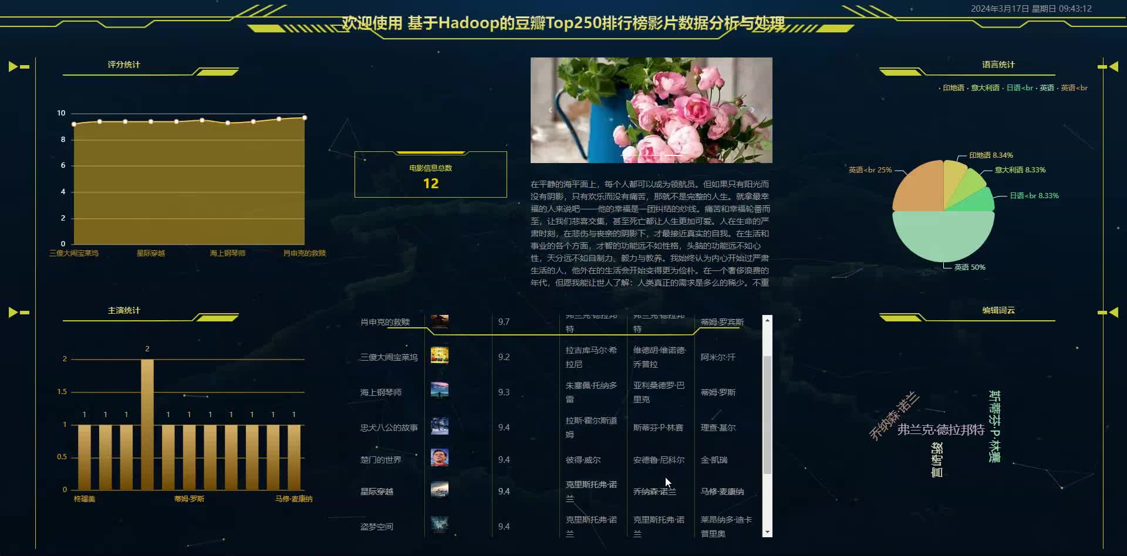1127x556 pixels.
Task: Click the 三傻大闹宝莱坞 poster thumbnail
Action: 440,355
